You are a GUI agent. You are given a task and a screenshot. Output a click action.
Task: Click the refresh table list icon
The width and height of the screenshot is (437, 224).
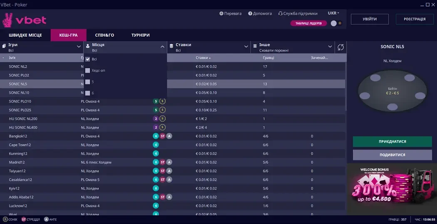tap(341, 47)
